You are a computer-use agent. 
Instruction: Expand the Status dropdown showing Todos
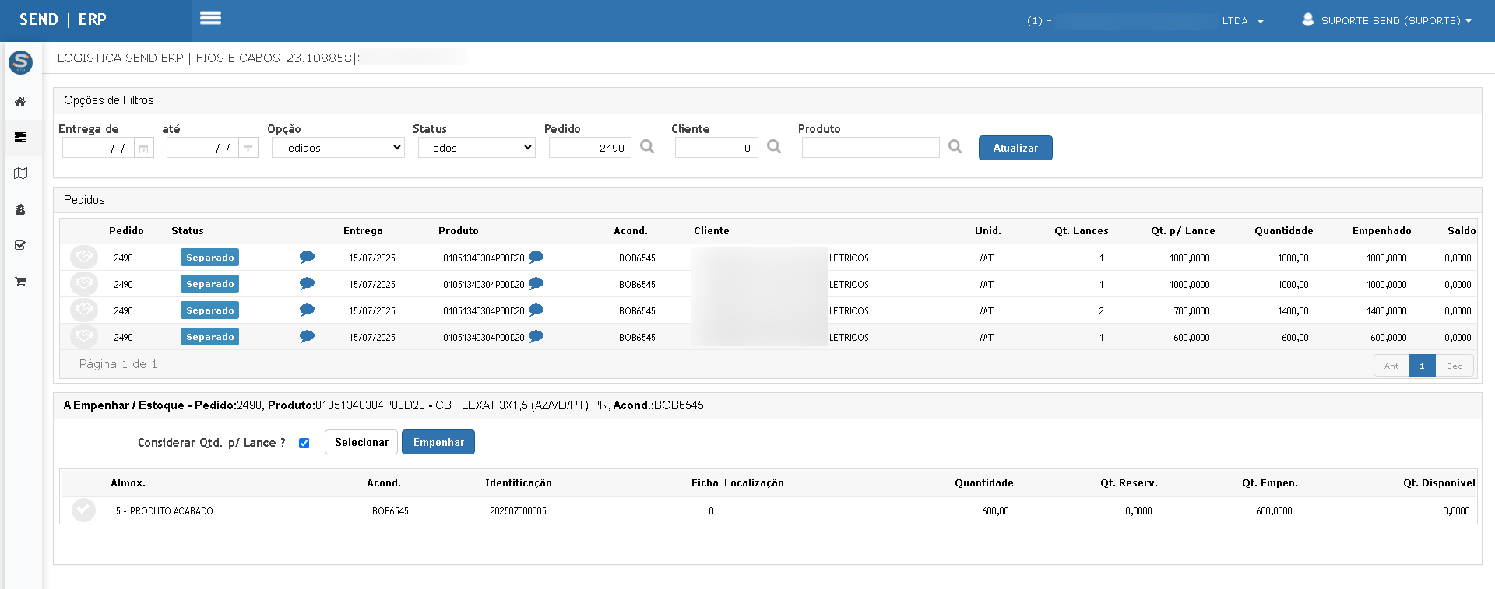(477, 148)
